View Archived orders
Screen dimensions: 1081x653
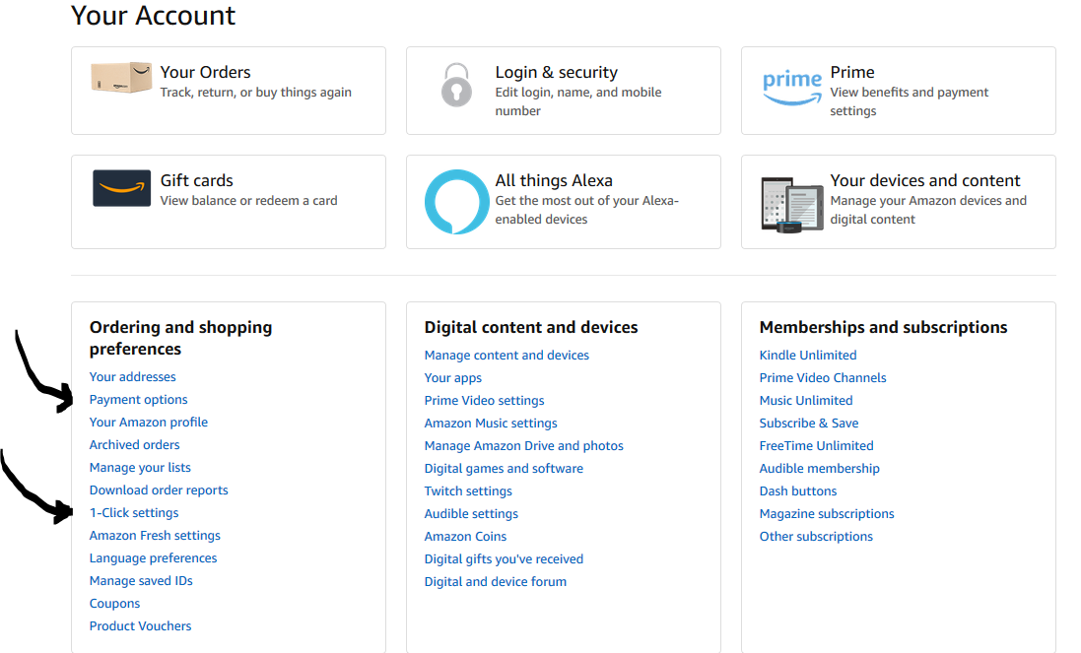coord(134,445)
